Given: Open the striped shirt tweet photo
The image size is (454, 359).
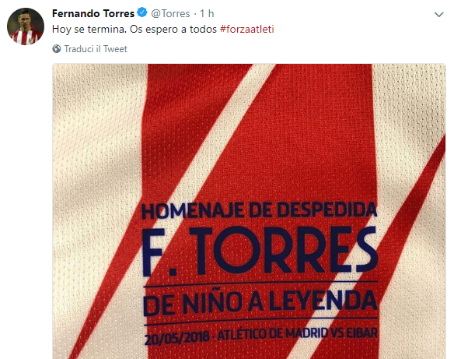Looking at the screenshot, I should 249,211.
